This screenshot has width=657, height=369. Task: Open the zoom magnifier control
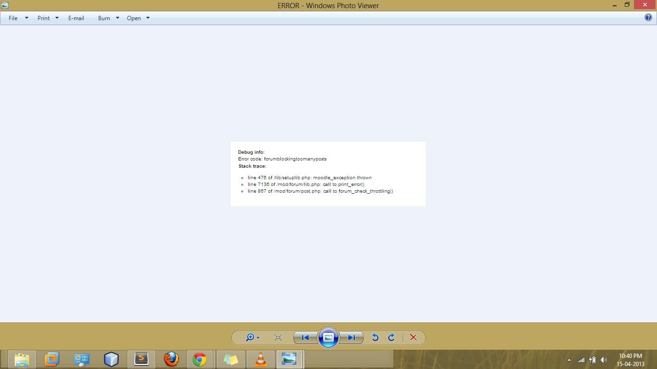point(253,338)
